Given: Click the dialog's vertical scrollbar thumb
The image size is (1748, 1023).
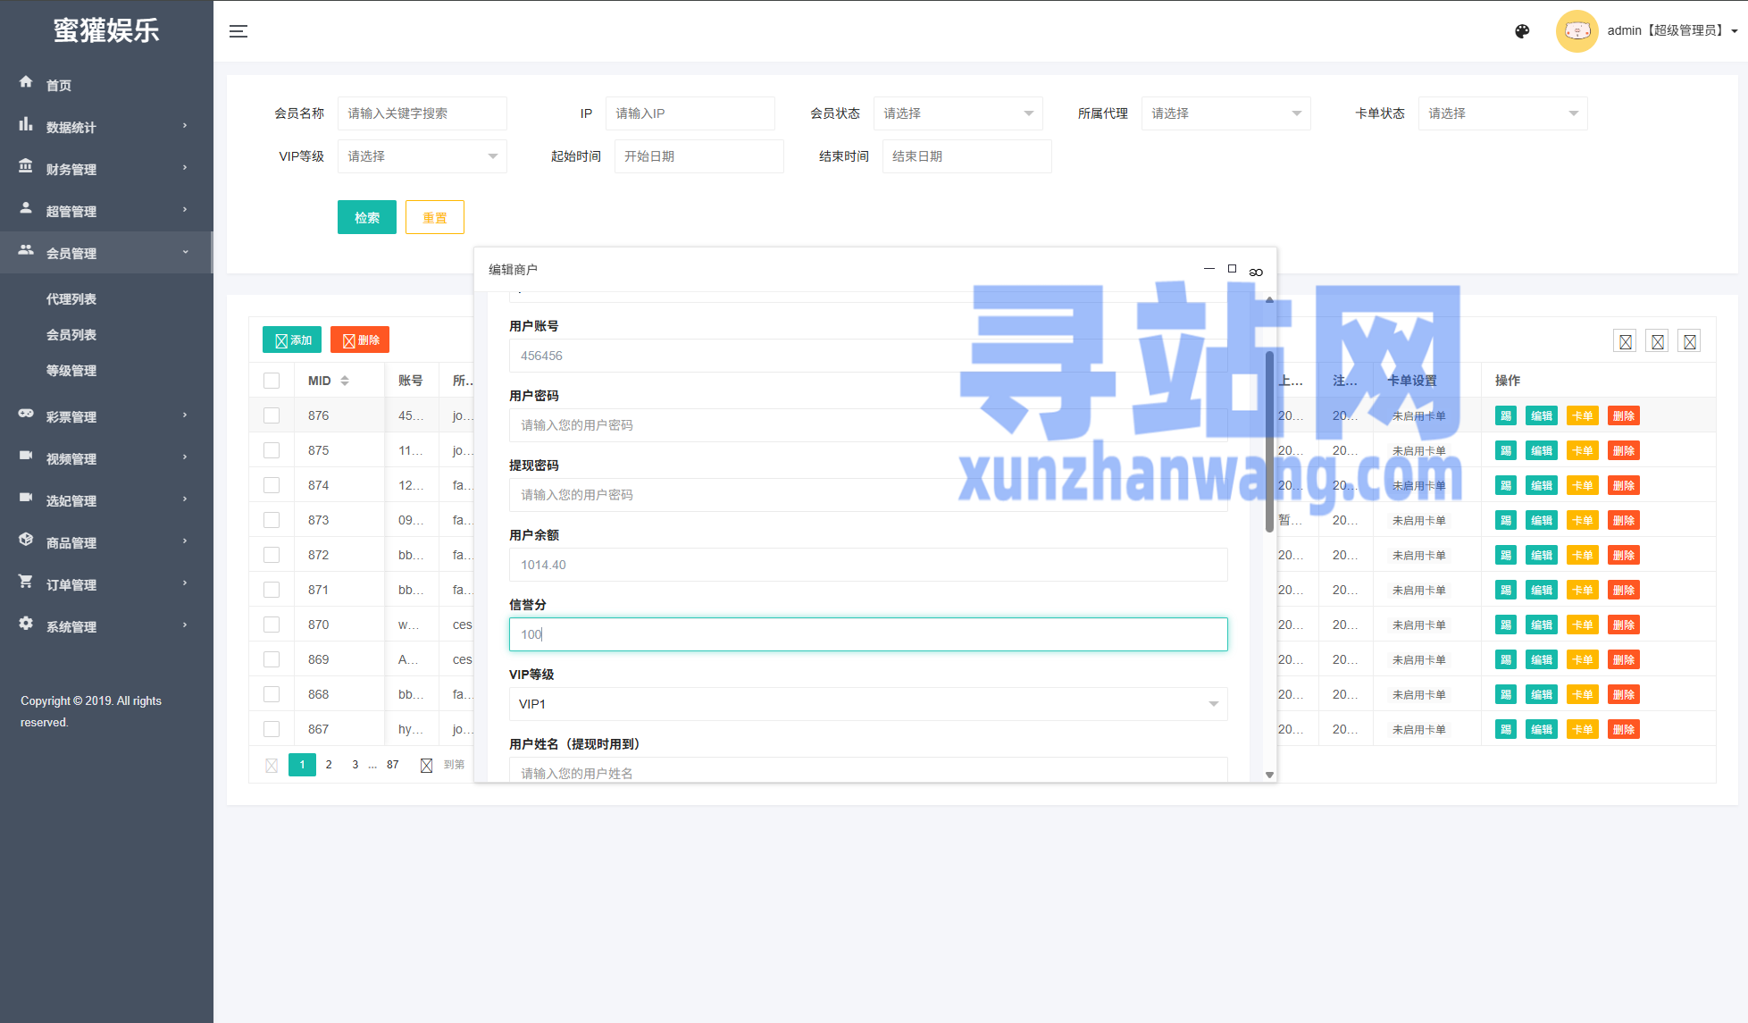Looking at the screenshot, I should coord(1269,441).
